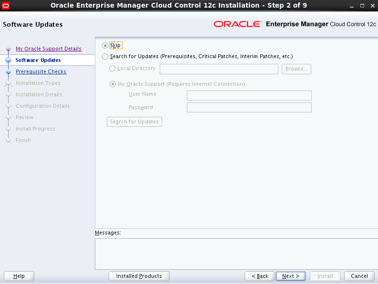Open the Prerequisite Checks step link

point(41,71)
